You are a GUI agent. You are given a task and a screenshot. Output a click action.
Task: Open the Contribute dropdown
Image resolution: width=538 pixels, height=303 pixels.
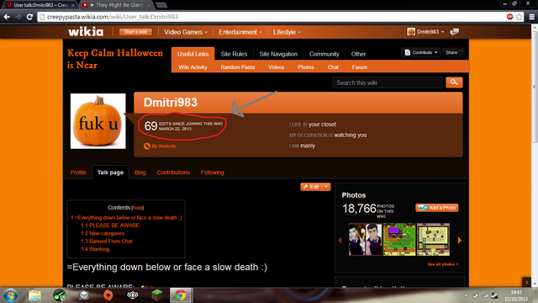click(x=421, y=52)
